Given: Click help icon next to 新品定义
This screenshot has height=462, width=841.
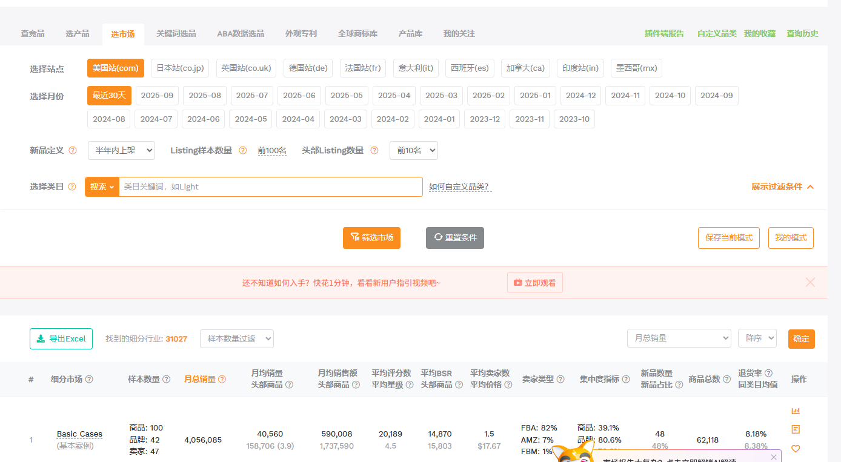Looking at the screenshot, I should (73, 150).
